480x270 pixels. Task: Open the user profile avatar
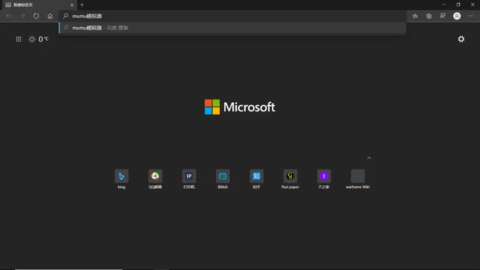[457, 16]
